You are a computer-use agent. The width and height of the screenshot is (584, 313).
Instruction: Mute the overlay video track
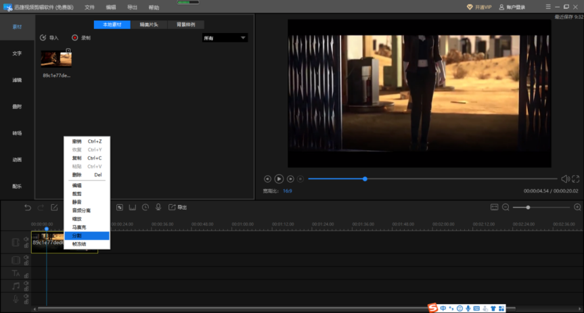click(26, 258)
